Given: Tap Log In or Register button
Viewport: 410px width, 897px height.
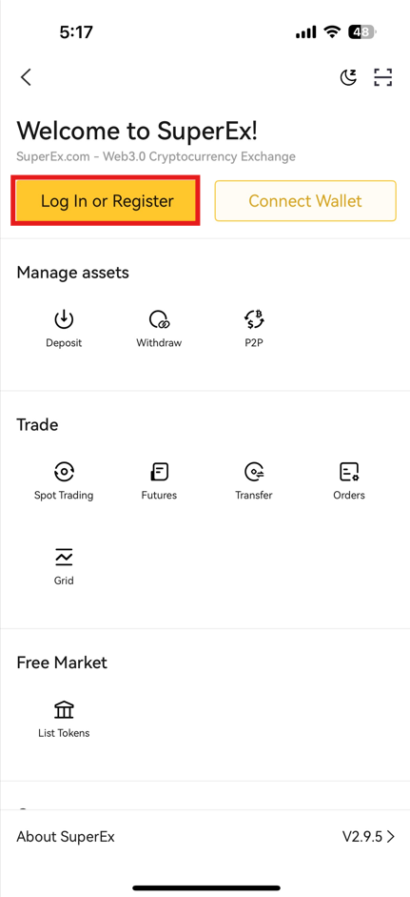Looking at the screenshot, I should 107,201.
